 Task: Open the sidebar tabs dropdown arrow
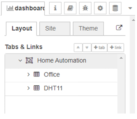[x=130, y=8]
